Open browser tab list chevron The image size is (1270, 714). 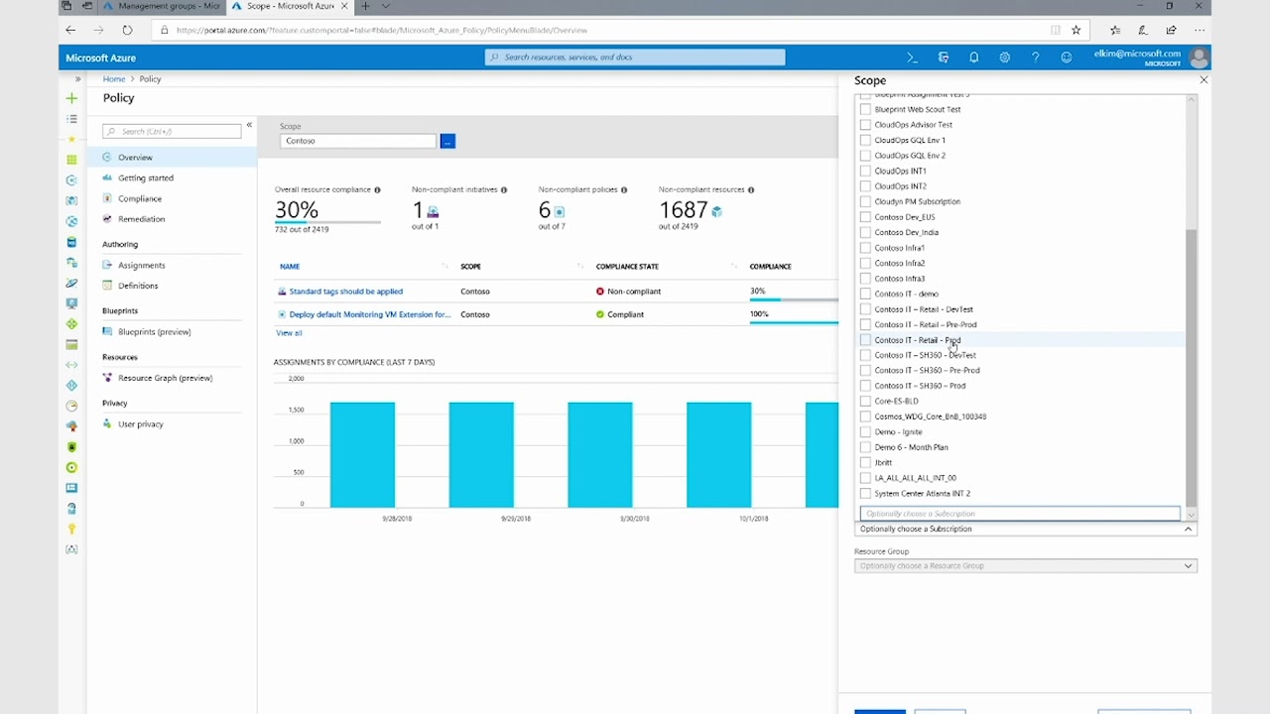coord(386,6)
